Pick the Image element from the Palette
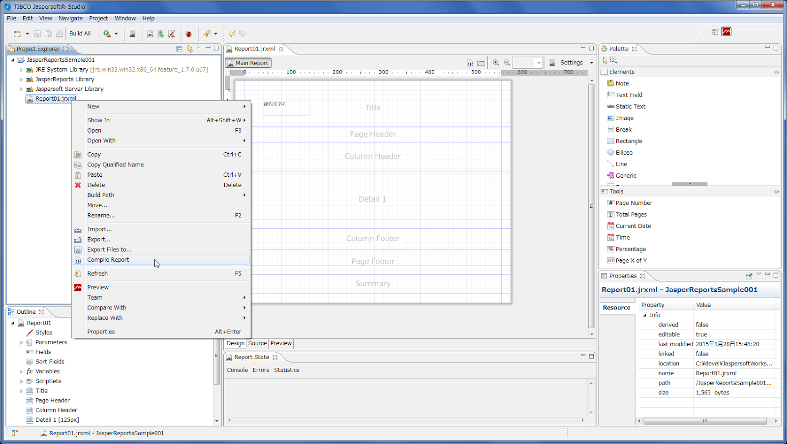The image size is (787, 444). [624, 118]
